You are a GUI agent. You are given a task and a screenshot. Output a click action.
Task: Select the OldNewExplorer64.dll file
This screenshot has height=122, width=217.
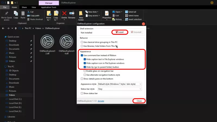[x=66, y=44]
